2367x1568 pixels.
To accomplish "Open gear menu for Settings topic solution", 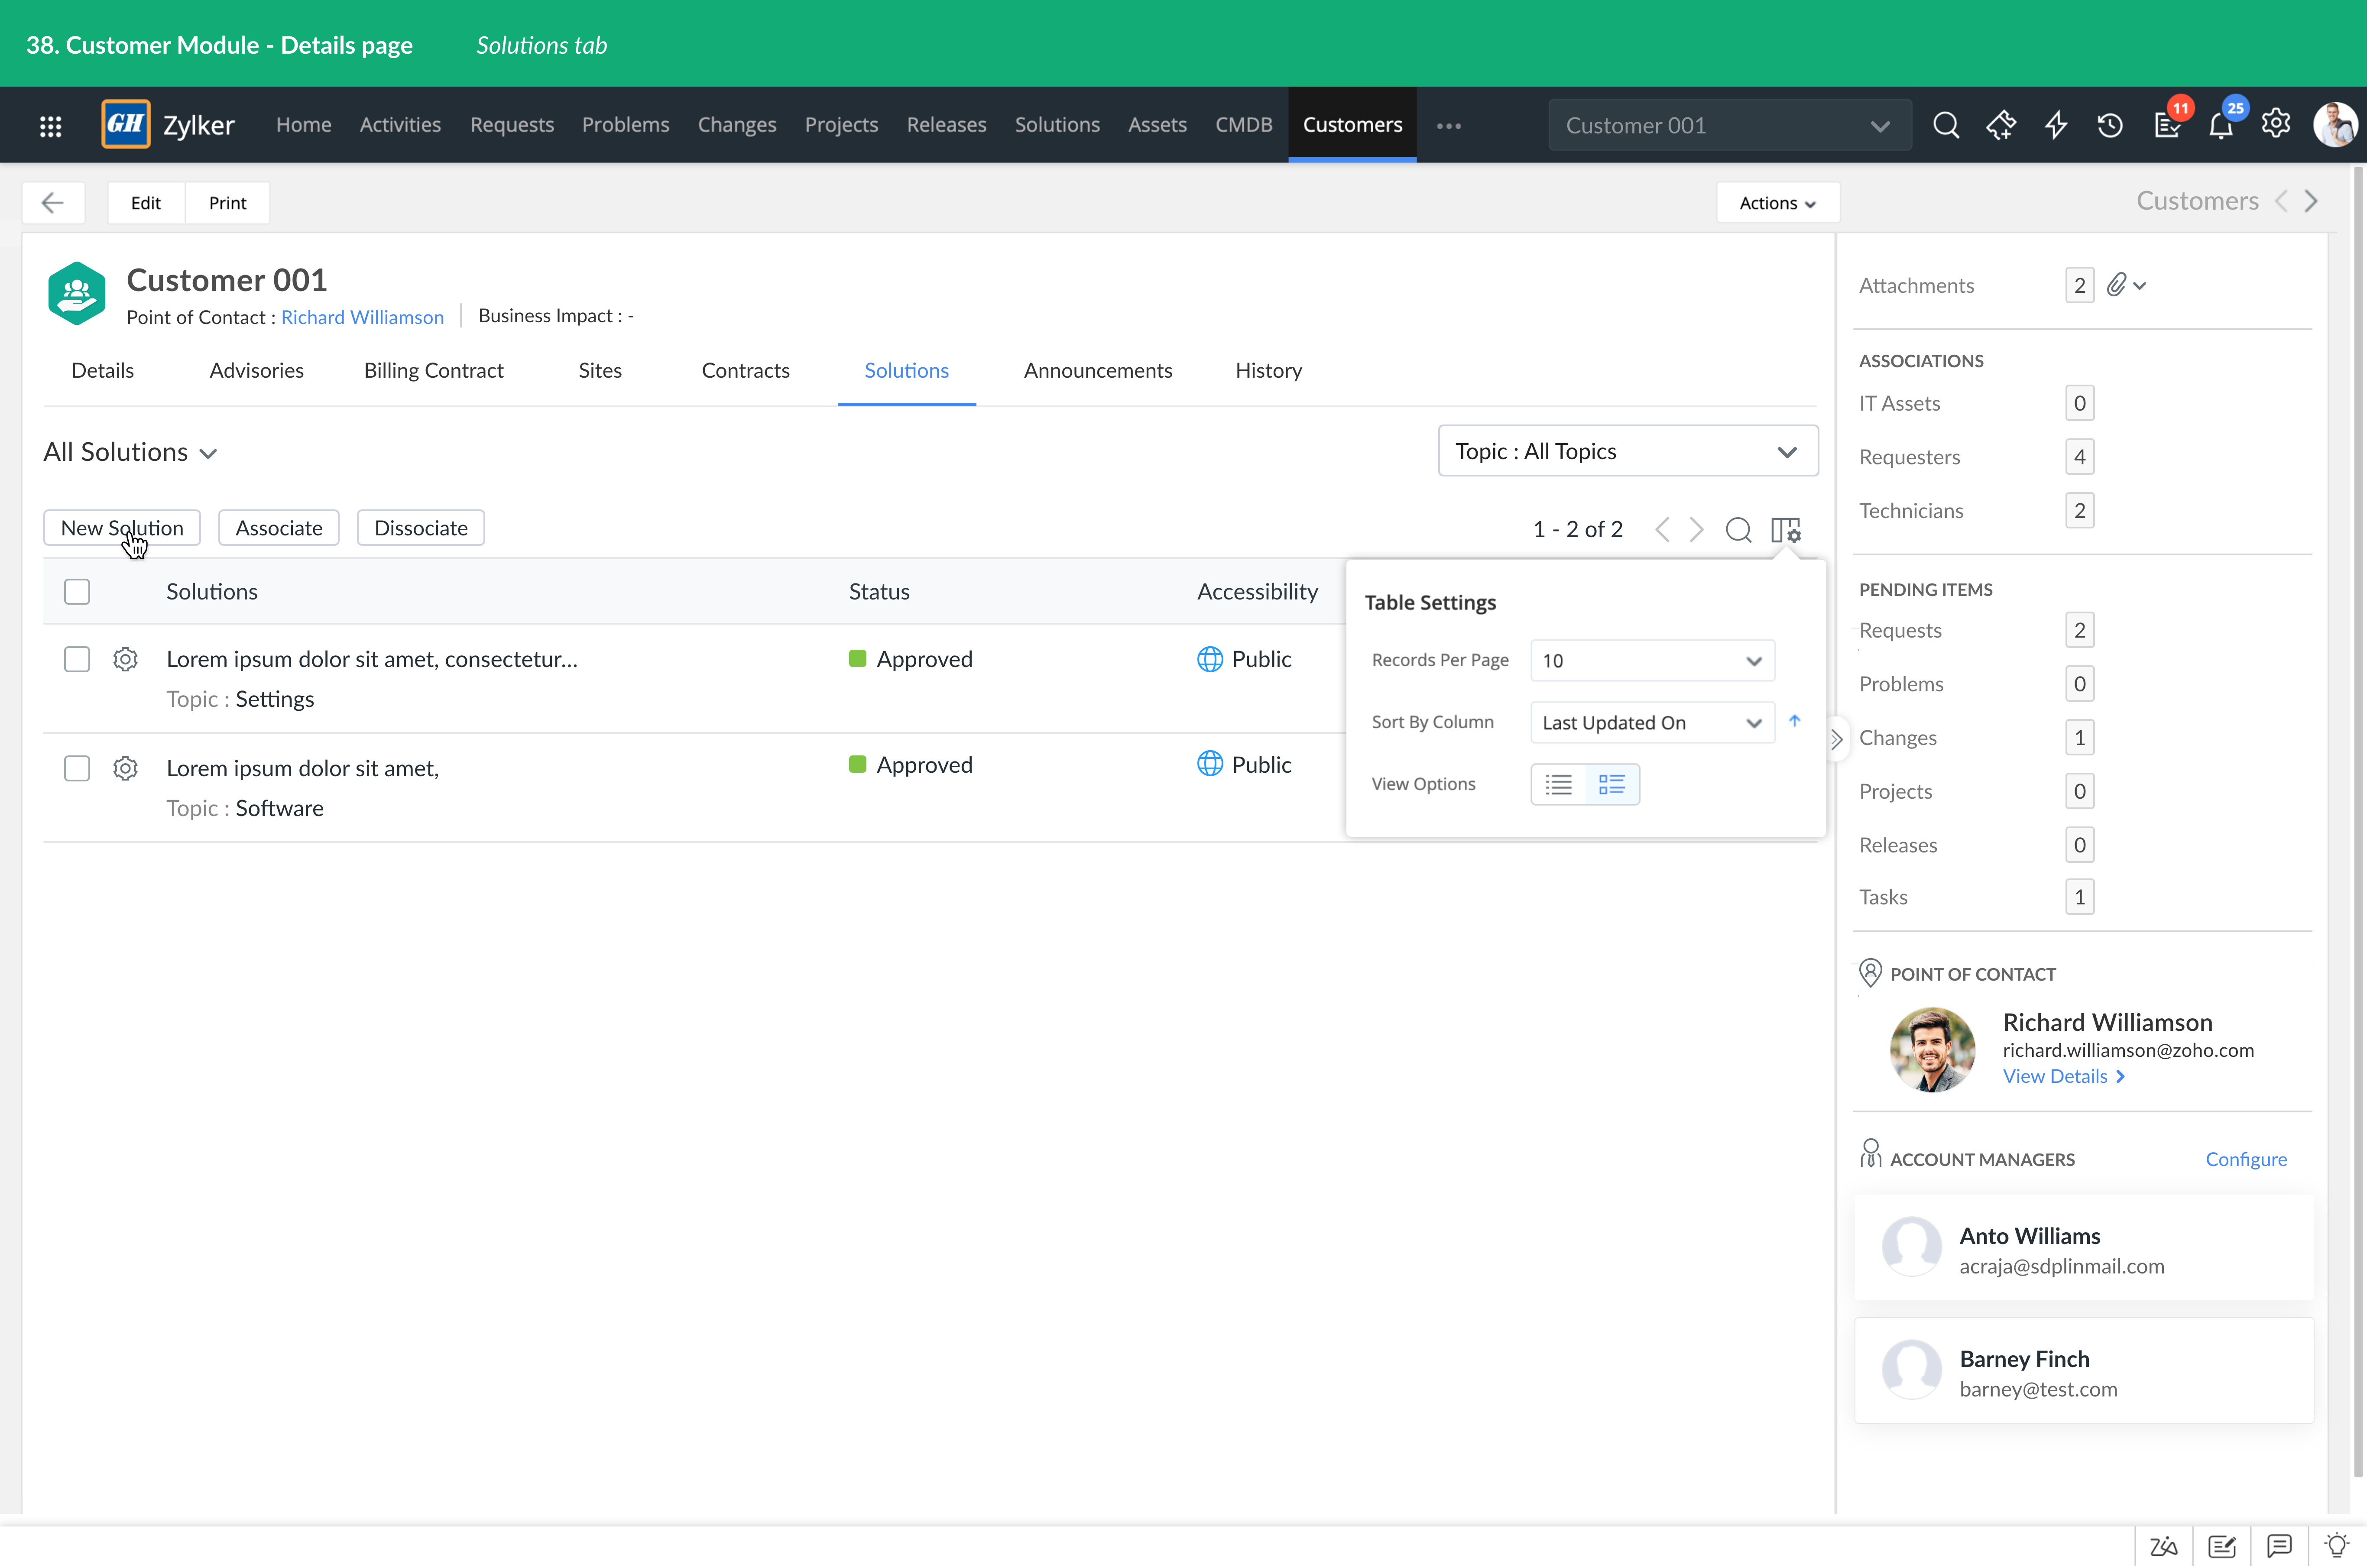I will 125,659.
